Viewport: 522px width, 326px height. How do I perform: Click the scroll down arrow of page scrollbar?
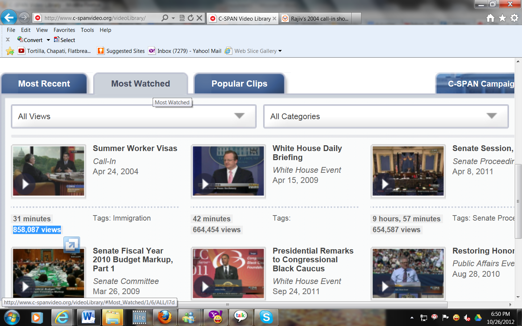[x=518, y=297]
